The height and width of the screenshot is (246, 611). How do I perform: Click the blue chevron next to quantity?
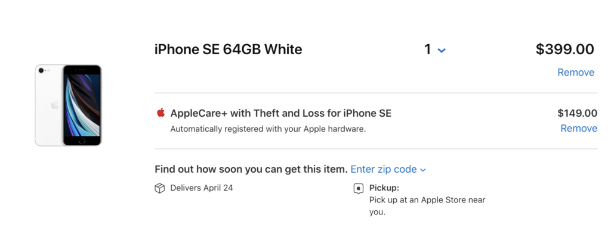442,51
